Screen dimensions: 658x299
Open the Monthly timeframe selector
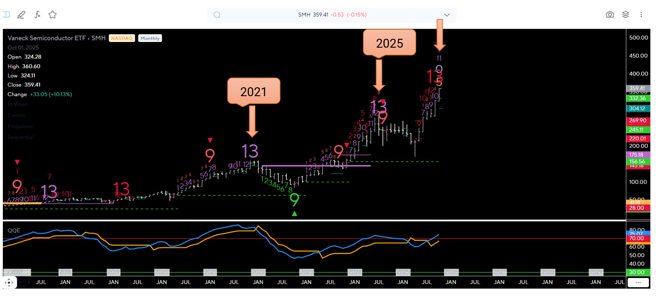pos(150,38)
